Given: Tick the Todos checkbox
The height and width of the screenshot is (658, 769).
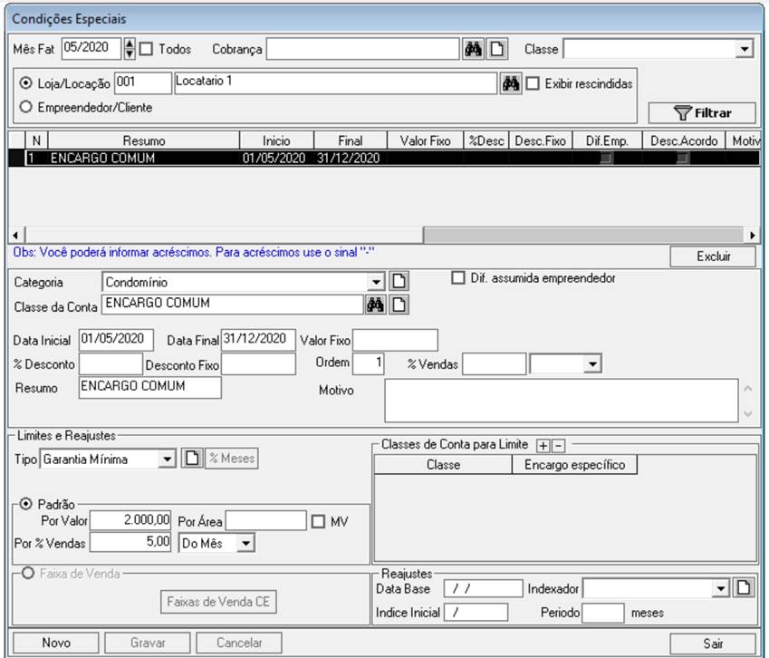Looking at the screenshot, I should (x=146, y=49).
